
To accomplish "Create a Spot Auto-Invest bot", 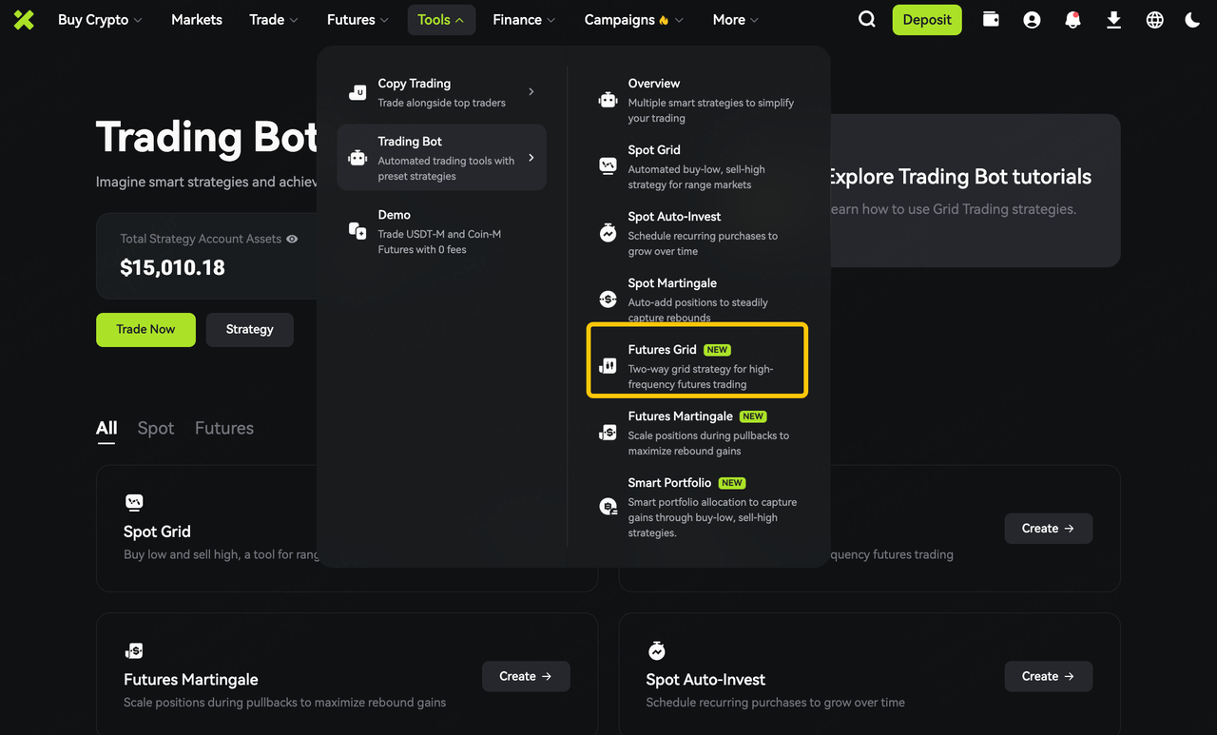I will (1049, 676).
